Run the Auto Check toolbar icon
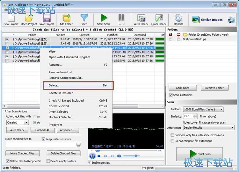Viewport: 239px width, 172px height. coord(141,20)
